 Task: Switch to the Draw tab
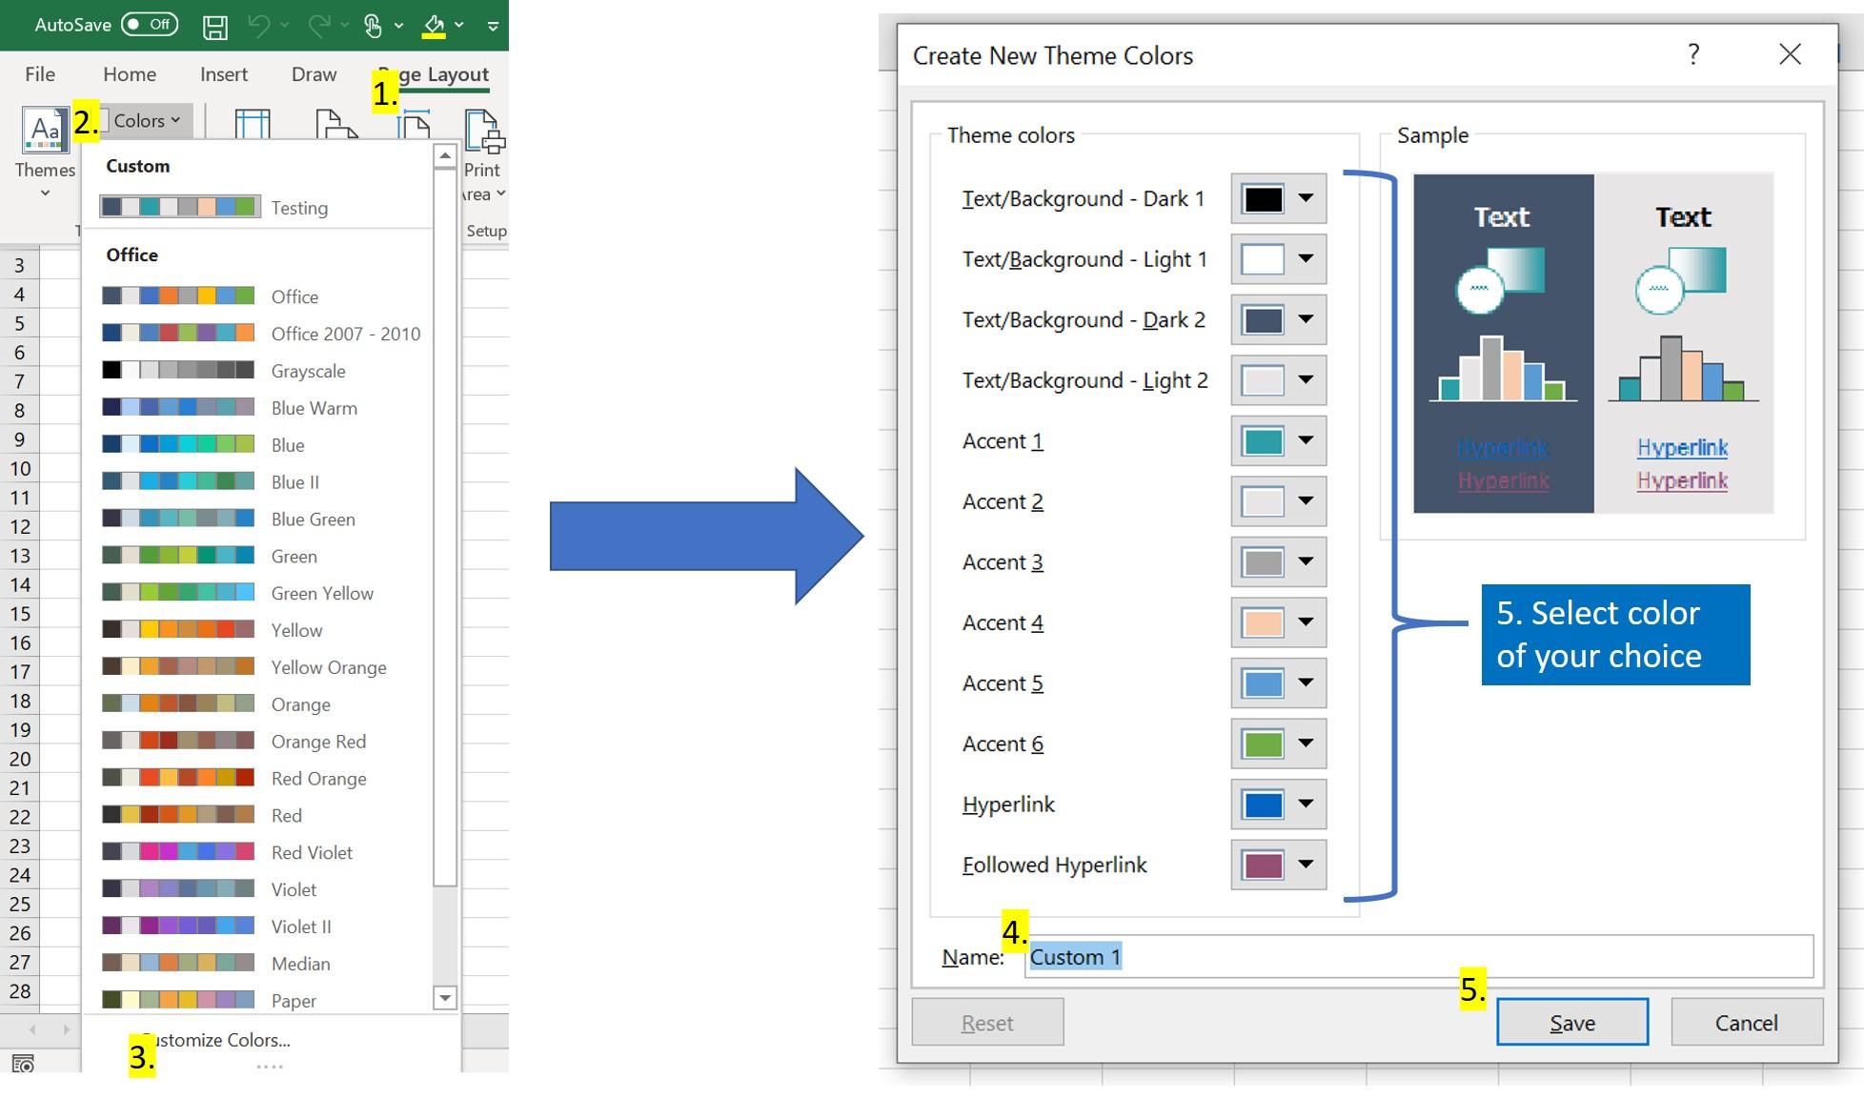pyautogui.click(x=314, y=73)
